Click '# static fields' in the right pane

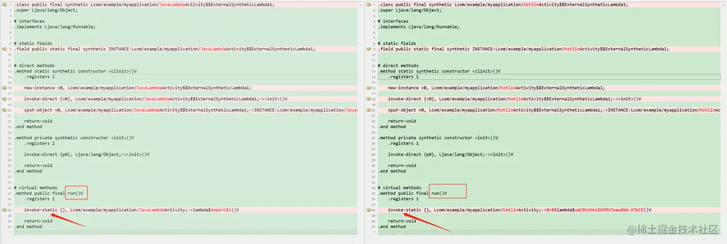397,43
